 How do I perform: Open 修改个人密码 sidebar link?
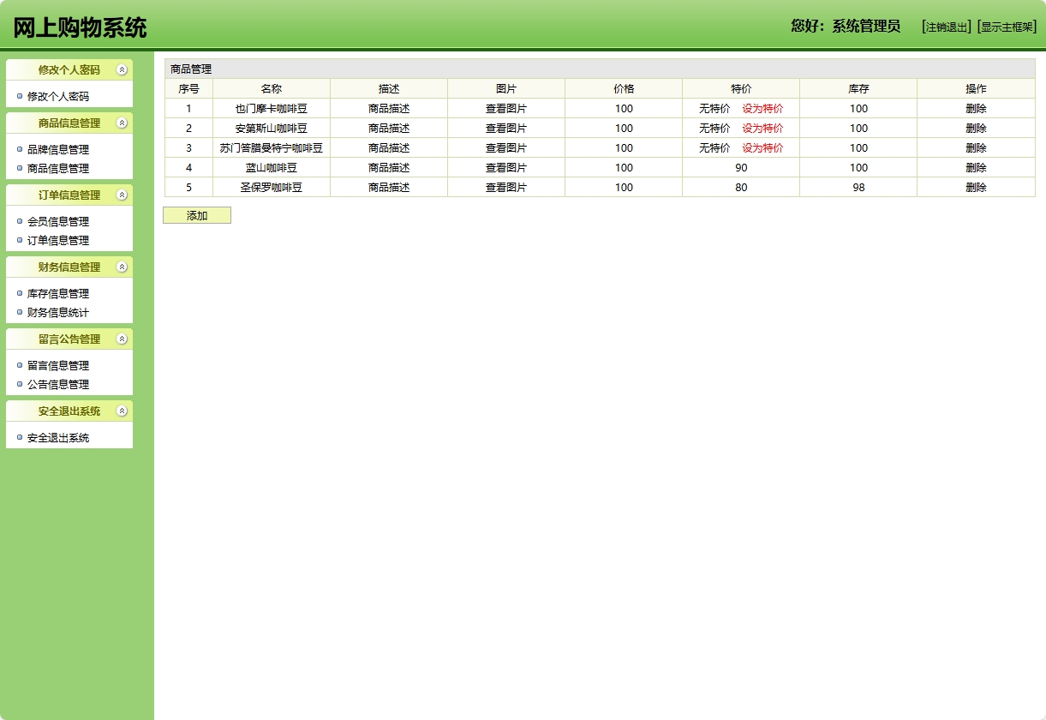tap(58, 96)
